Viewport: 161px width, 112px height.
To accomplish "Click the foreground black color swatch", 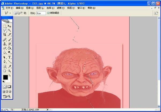I will coord(5,77).
